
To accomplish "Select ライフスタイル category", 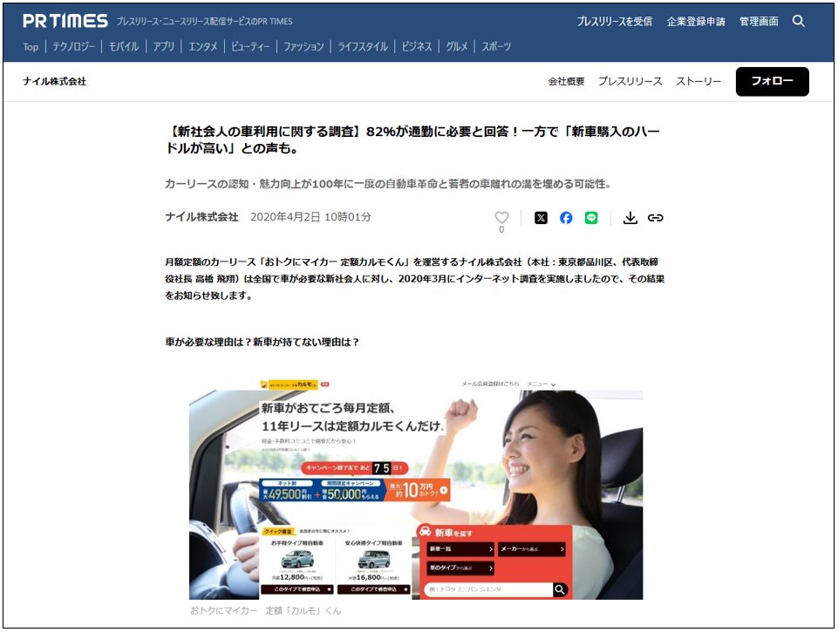I will click(363, 47).
